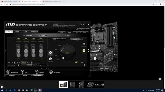165x92 pixels.
Task: Switch to the CPU tab
Action: (9, 32)
